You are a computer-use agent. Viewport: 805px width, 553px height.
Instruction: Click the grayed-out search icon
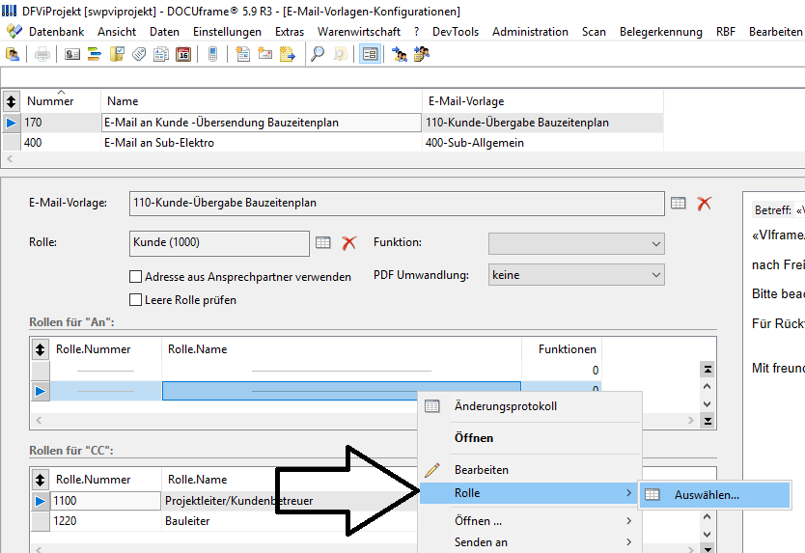[340, 54]
